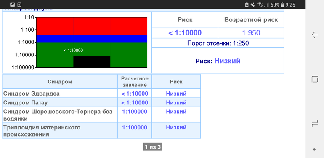Tap the Android back navigation arrow
This screenshot has height=158, width=324.
coord(314,35)
